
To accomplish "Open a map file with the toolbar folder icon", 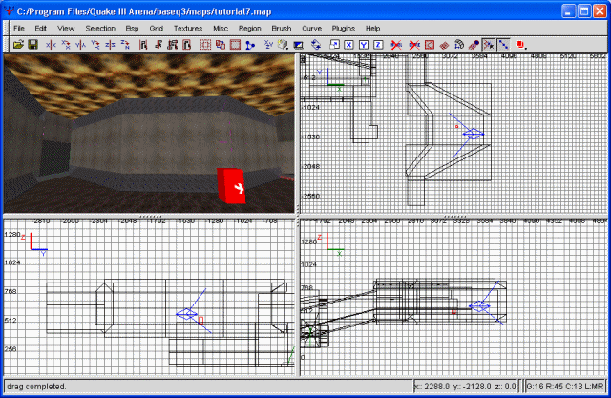I will point(18,45).
